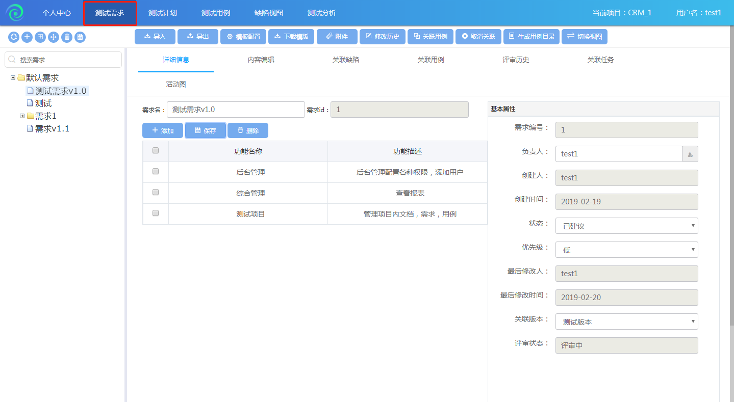Screen dimensions: 734x402
Task: Click the round plus icon above search box
Action: (x=27, y=37)
